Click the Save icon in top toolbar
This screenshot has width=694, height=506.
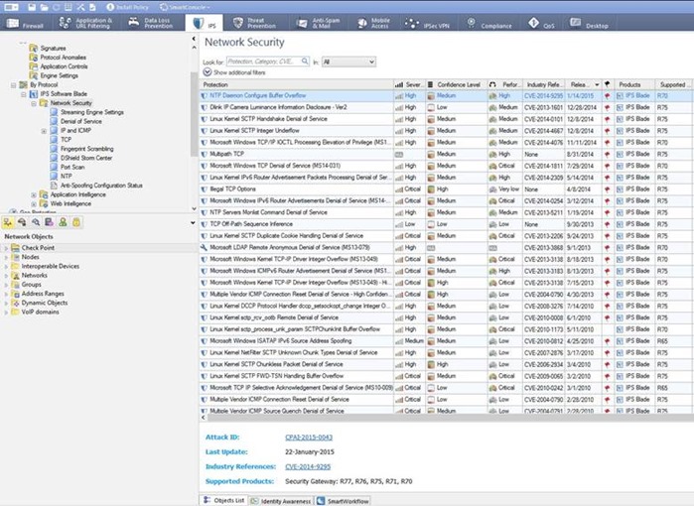tap(32, 7)
